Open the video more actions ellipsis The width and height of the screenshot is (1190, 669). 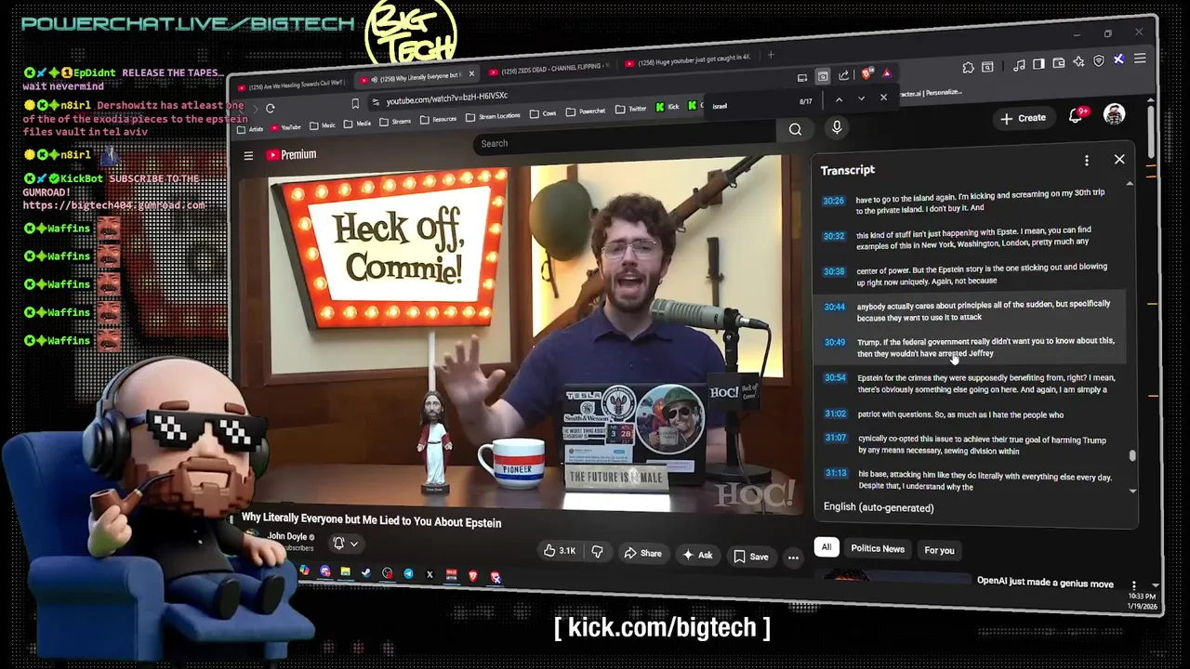point(793,557)
